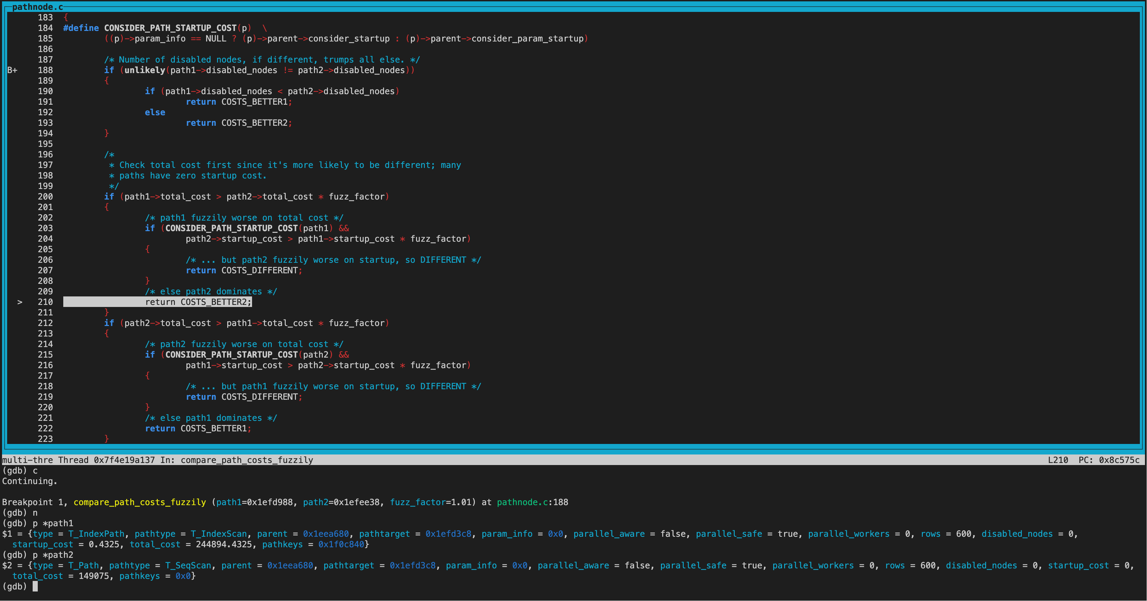The image size is (1147, 601).
Task: Click the CONSIDER_PATH_STARTUP_COST macro definition name
Action: (x=170, y=28)
